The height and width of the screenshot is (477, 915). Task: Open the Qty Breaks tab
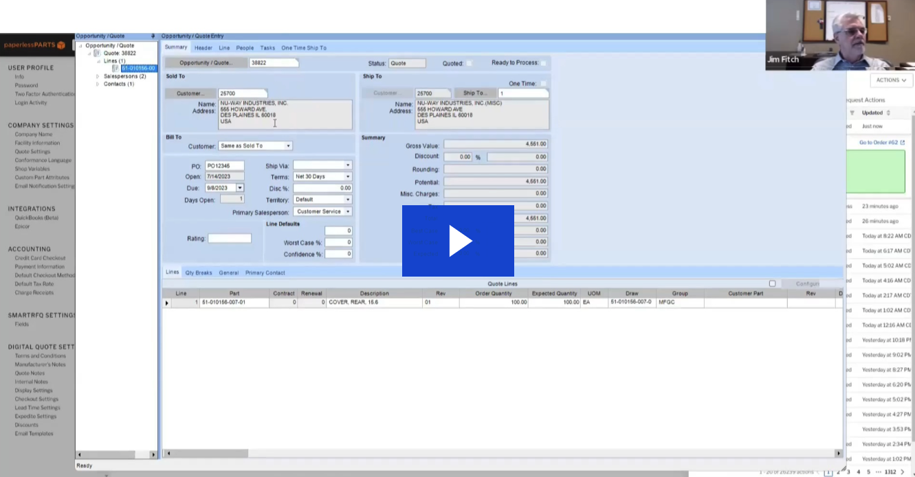tap(199, 273)
